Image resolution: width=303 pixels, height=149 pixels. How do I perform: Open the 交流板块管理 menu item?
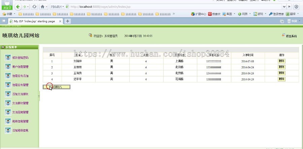click(x=20, y=103)
